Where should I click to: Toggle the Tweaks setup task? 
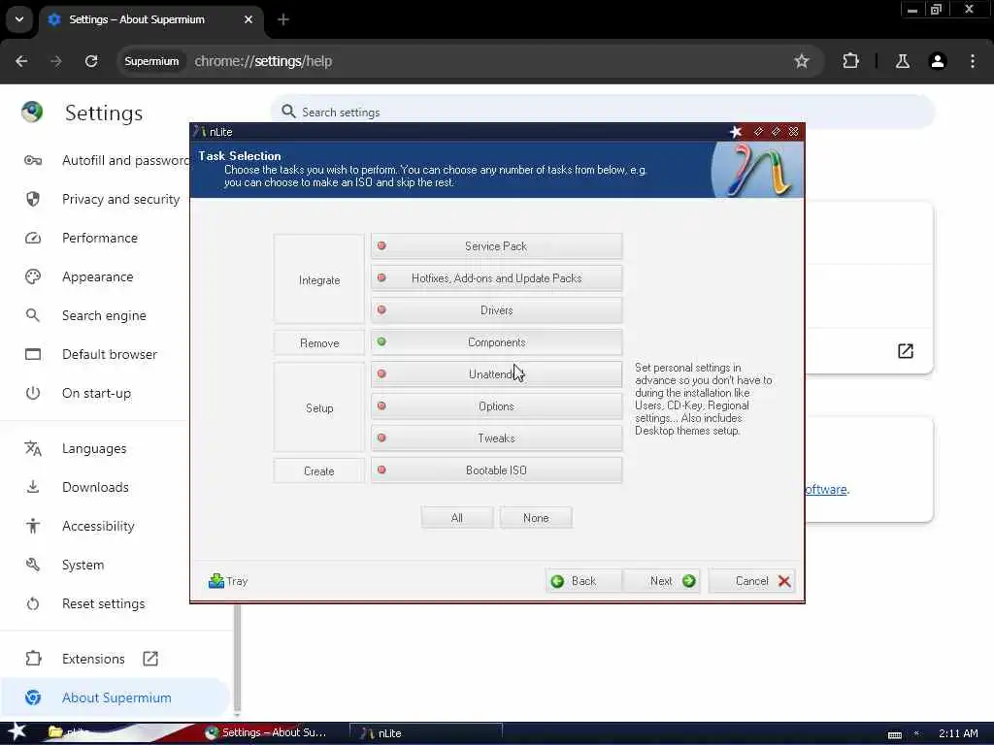[x=496, y=438]
